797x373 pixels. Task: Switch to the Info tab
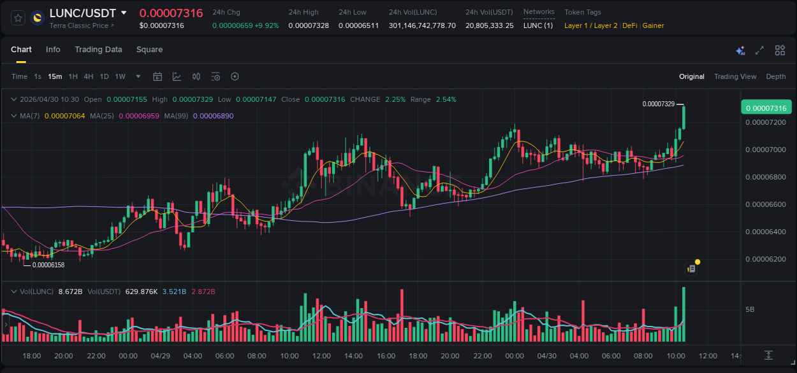click(53, 50)
